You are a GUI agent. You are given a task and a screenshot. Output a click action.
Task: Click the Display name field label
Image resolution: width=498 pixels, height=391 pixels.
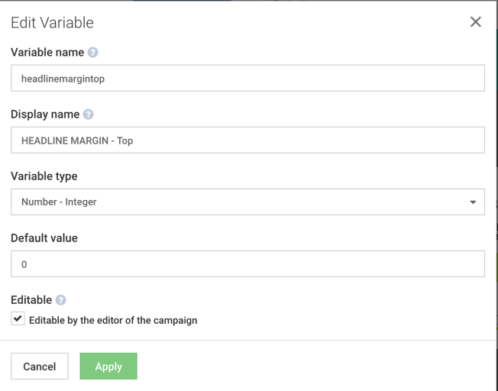click(44, 115)
